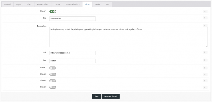Open the gear options for Title row

[205, 18]
